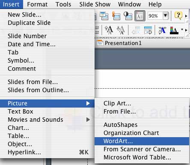Click the Demote outline level icon
Image resolution: width=190 pixels, height=165 pixels.
coord(148,30)
